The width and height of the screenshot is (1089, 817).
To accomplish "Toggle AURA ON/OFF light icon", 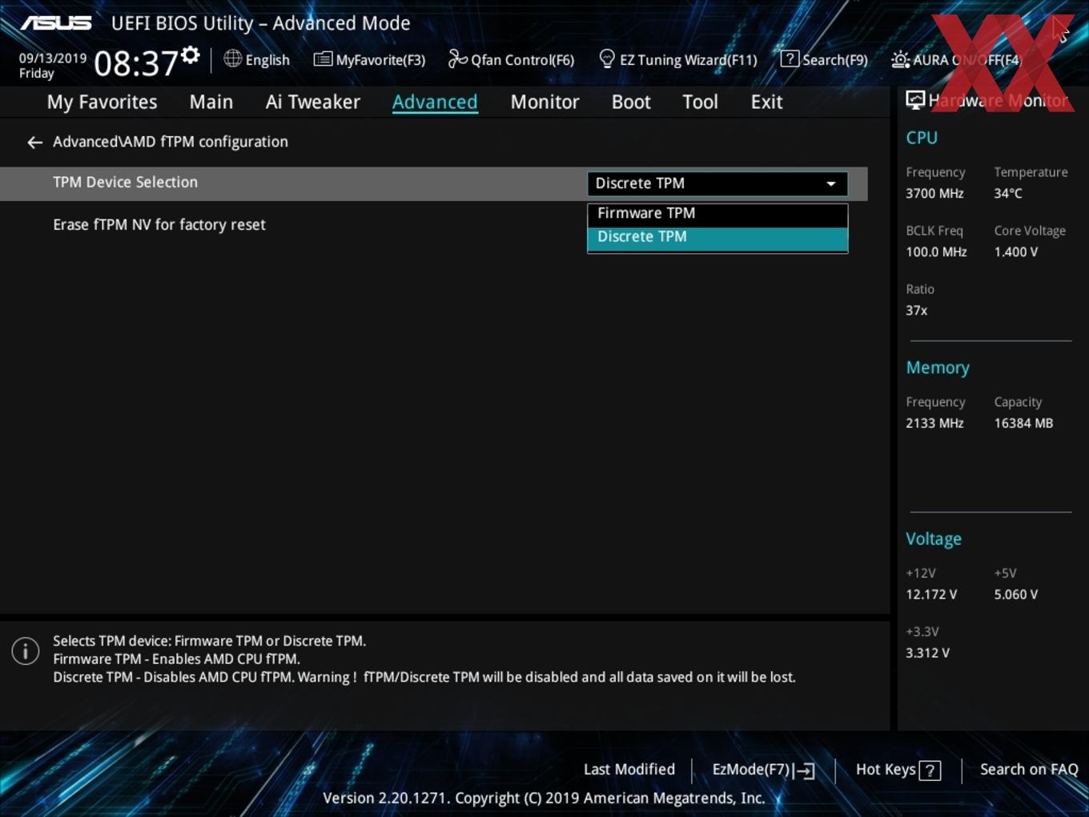I will (900, 59).
